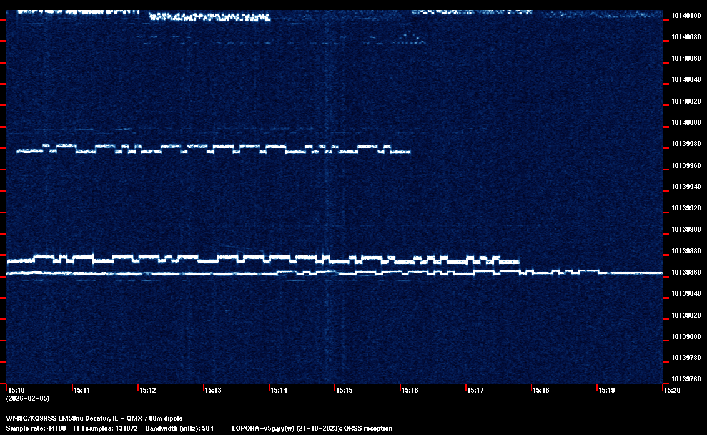Select the Sample rate: 44100 text
The height and width of the screenshot is (435, 707).
(x=36, y=428)
